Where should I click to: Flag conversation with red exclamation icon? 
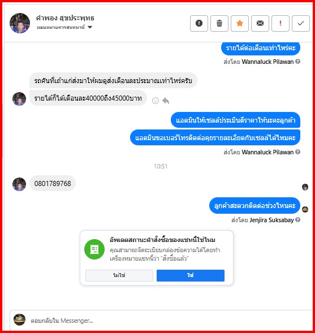coord(281,23)
